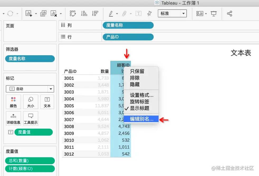Viewport: 259px width, 176px height.
Task: Click the count value 1,011
Action: pyautogui.click(x=124, y=147)
